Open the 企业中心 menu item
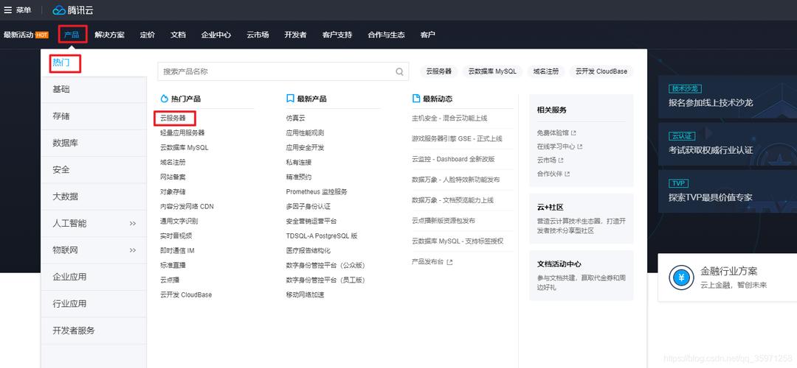Viewport: 797px width, 368px height. 216,35
